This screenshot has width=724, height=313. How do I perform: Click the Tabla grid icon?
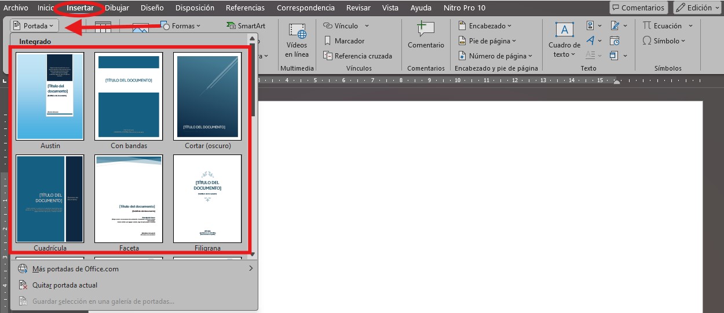pos(103,27)
